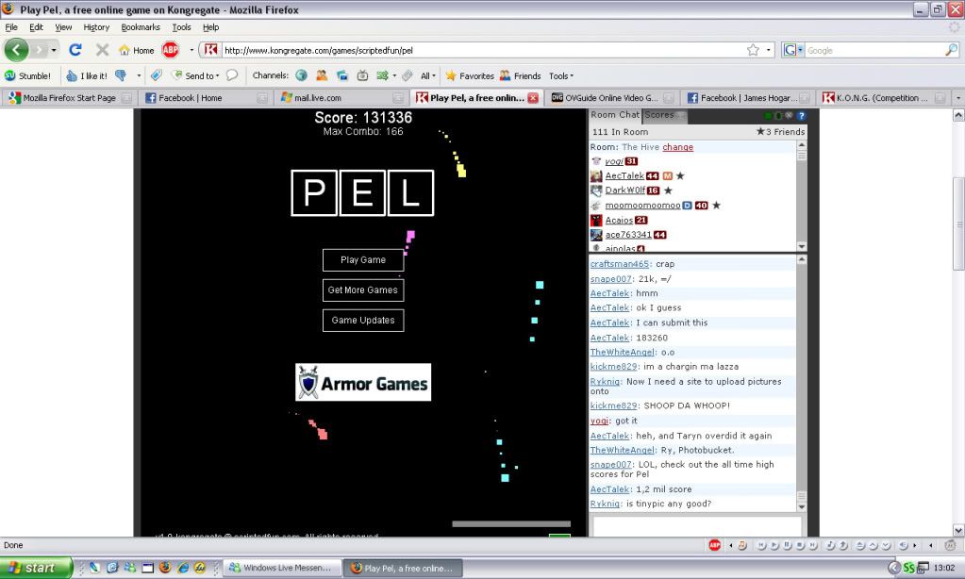The height and width of the screenshot is (579, 965).
Task: Open the back/forward history dropdown arrow
Action: (54, 50)
